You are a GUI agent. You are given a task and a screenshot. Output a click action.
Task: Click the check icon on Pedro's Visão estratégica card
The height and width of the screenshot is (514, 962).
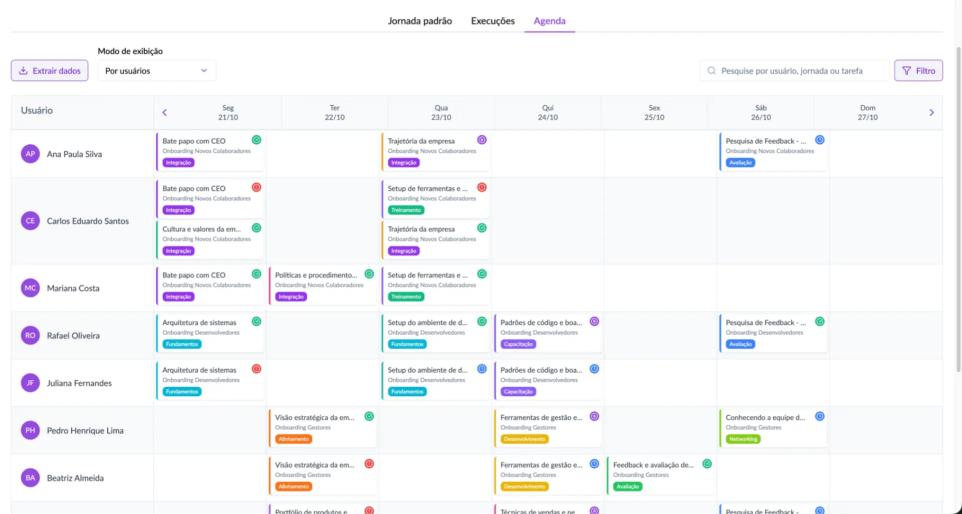point(369,416)
